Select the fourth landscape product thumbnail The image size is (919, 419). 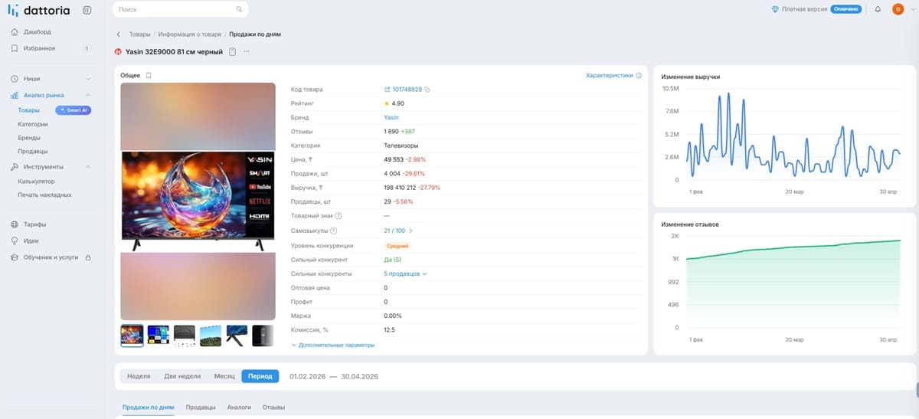pos(211,336)
